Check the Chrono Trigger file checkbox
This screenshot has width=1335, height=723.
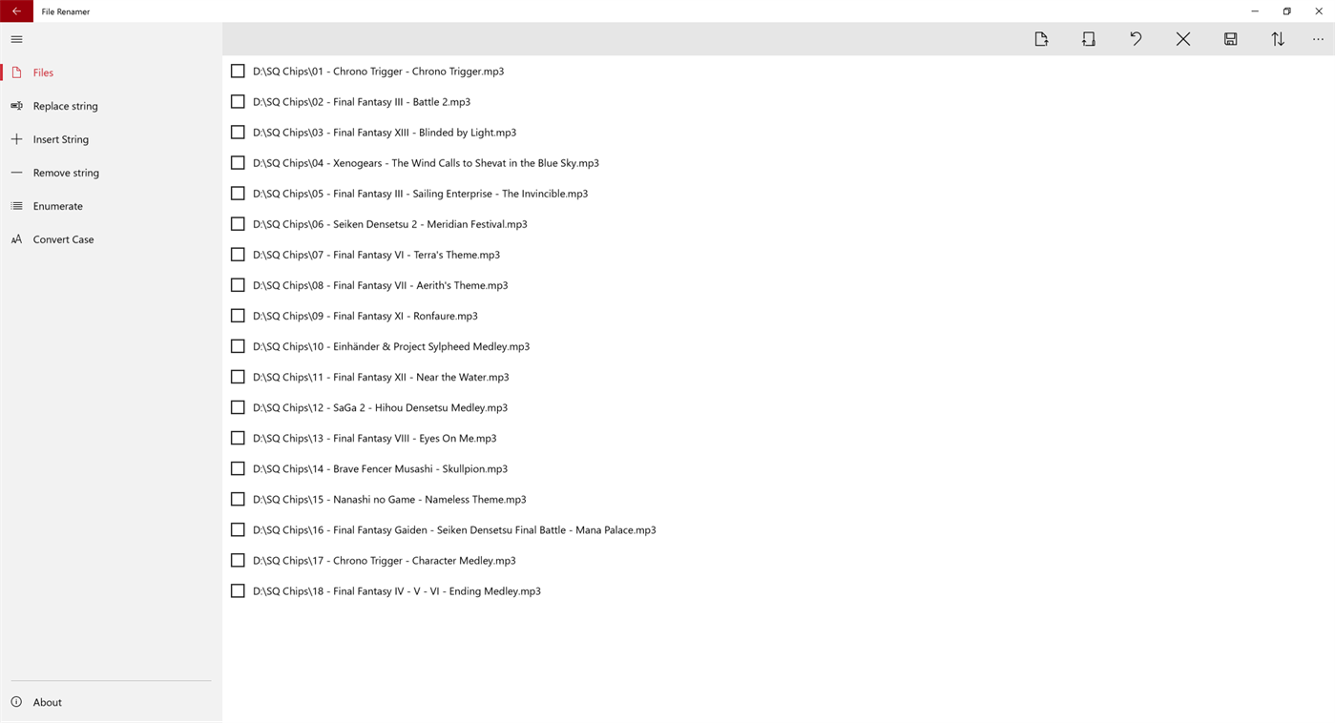coord(238,71)
